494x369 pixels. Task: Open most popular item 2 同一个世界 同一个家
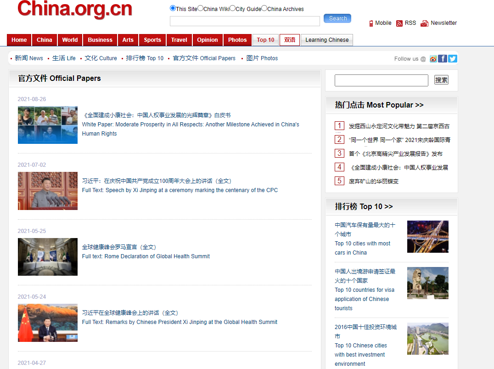(399, 140)
